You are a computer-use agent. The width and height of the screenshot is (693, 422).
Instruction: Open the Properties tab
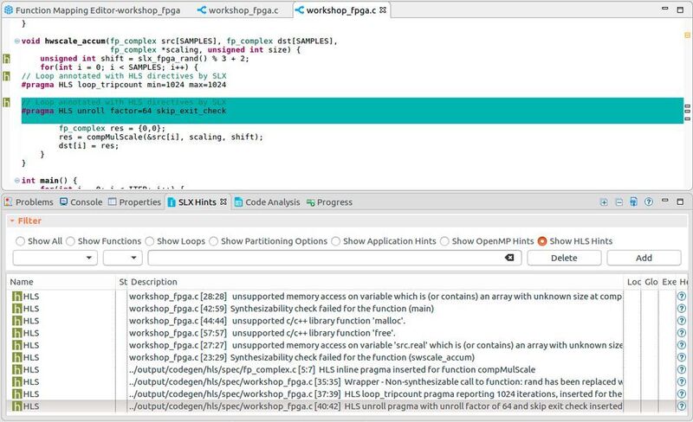(135, 202)
